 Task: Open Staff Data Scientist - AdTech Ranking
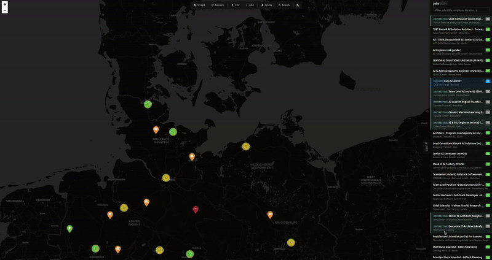click(461, 248)
